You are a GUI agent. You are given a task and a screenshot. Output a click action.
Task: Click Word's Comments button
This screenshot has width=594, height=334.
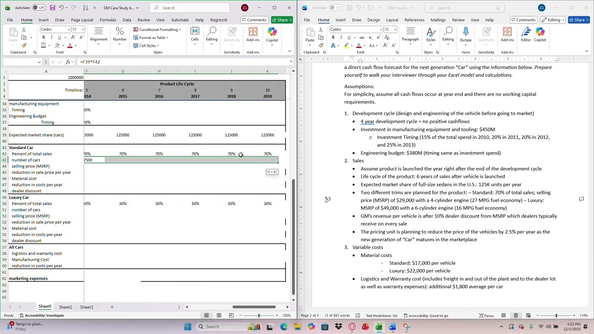(523, 20)
